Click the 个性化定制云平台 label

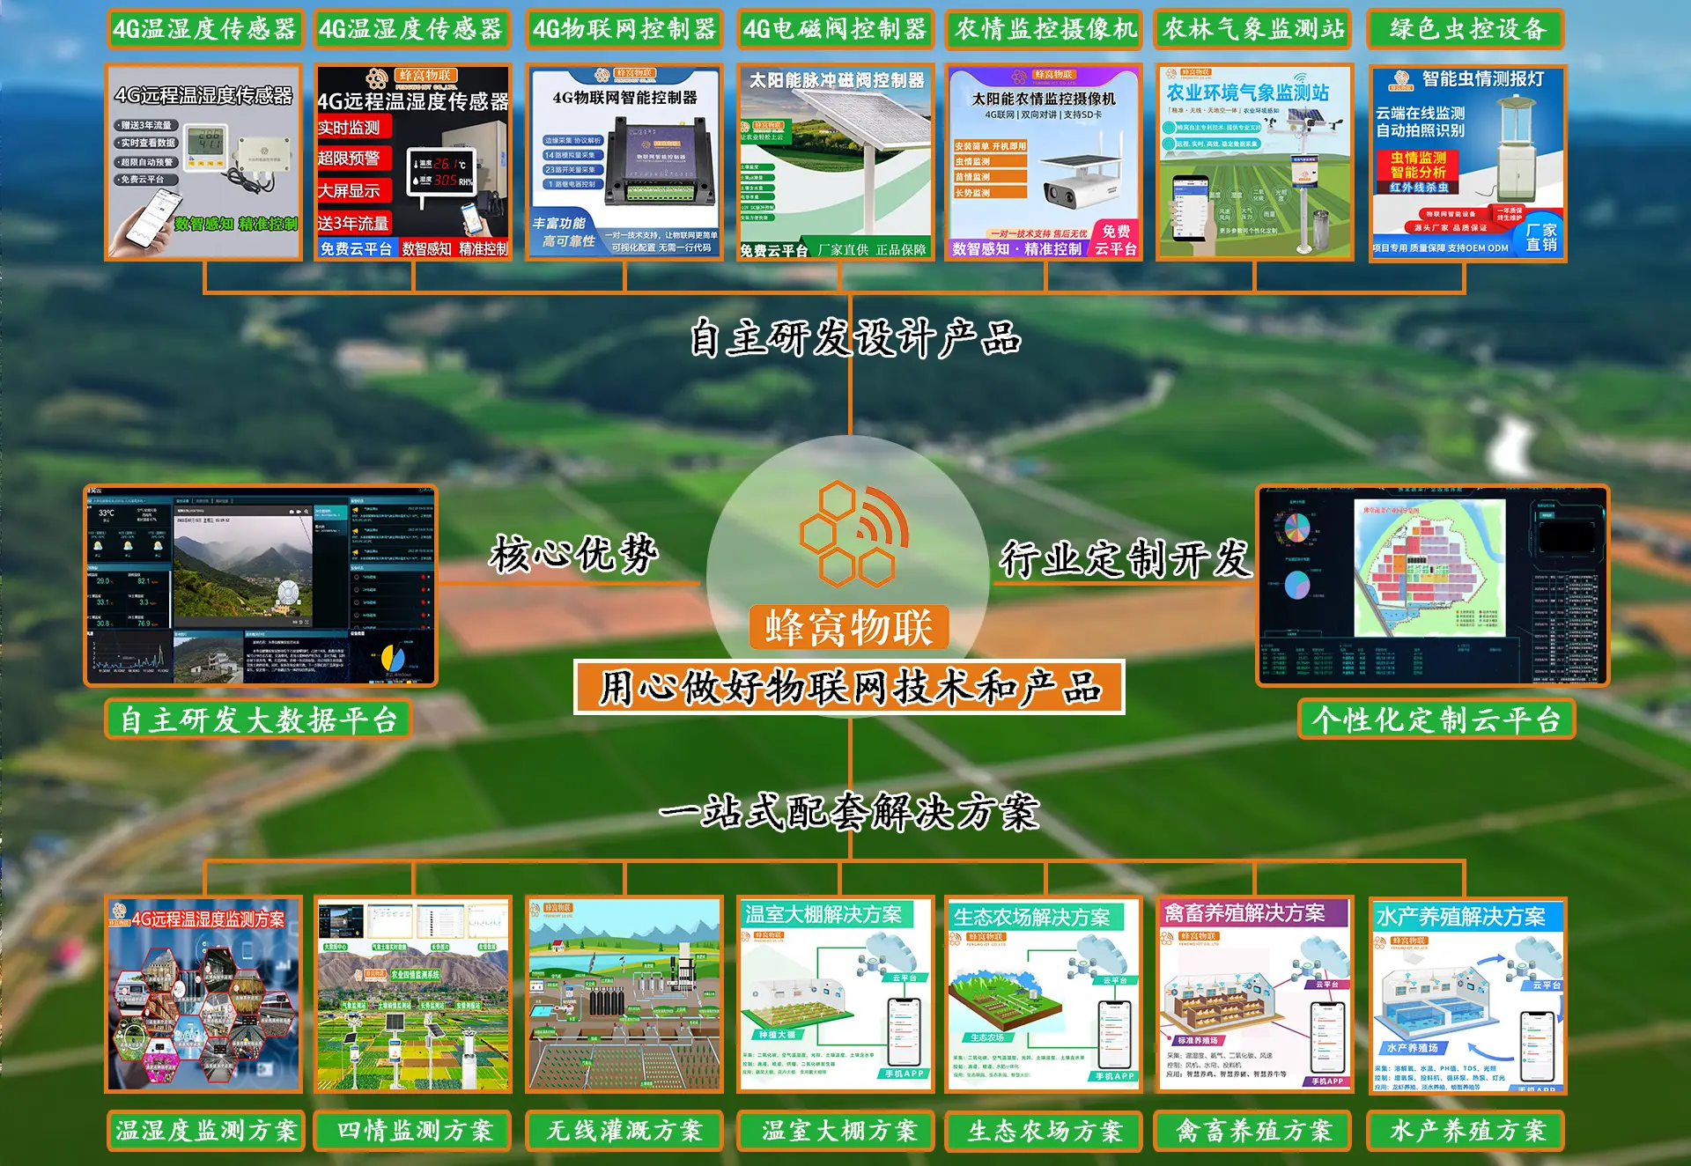click(1436, 720)
